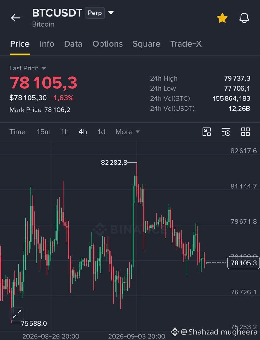260x340 pixels.
Task: Switch to the Info tab
Action: click(47, 44)
